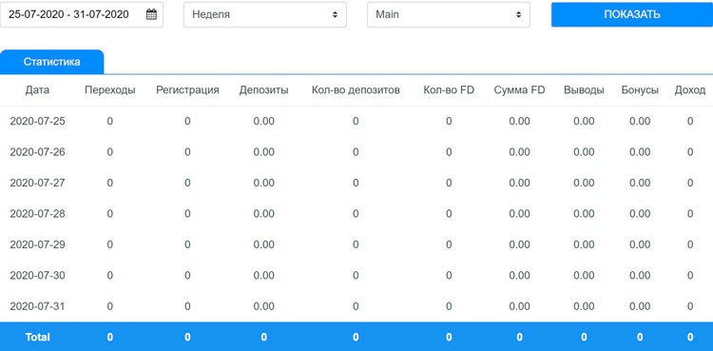Click Total Доход value
Viewport: 713px width, 351px height.
tap(690, 338)
